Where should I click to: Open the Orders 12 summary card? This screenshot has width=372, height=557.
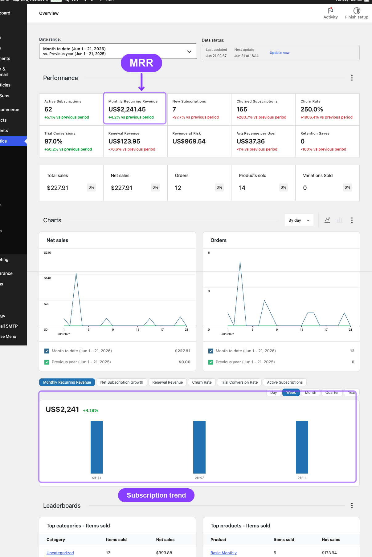pos(199,183)
